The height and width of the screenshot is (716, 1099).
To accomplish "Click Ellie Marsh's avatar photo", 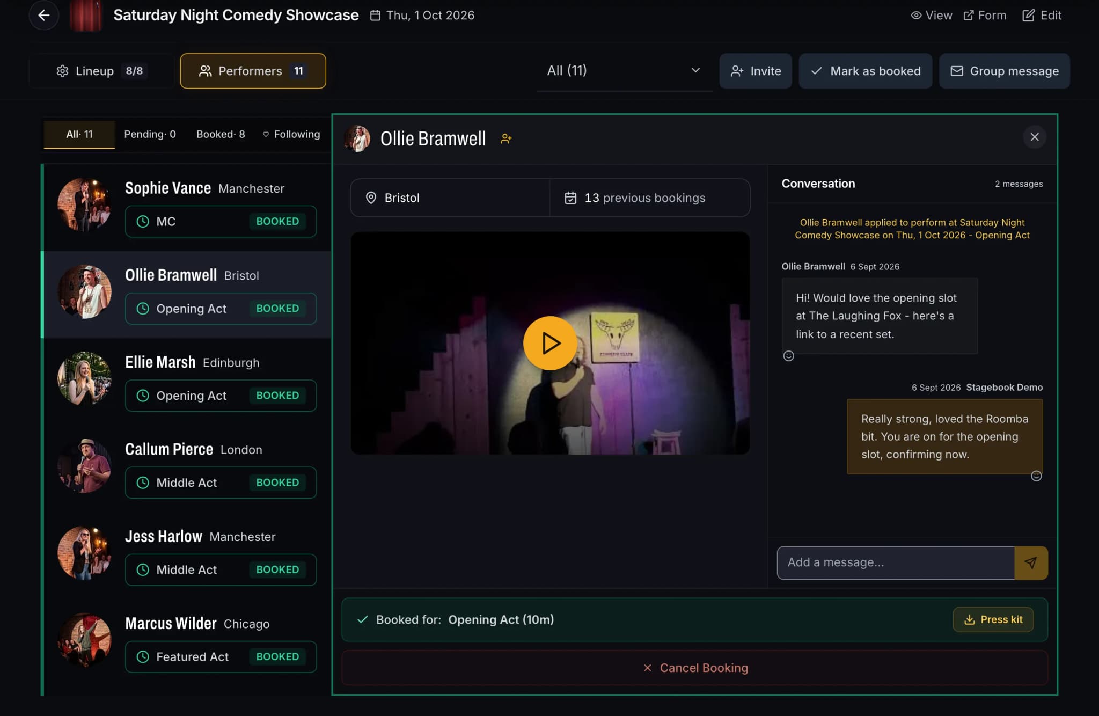I will [84, 378].
